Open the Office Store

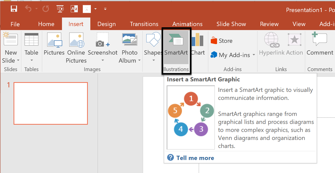pos(222,41)
